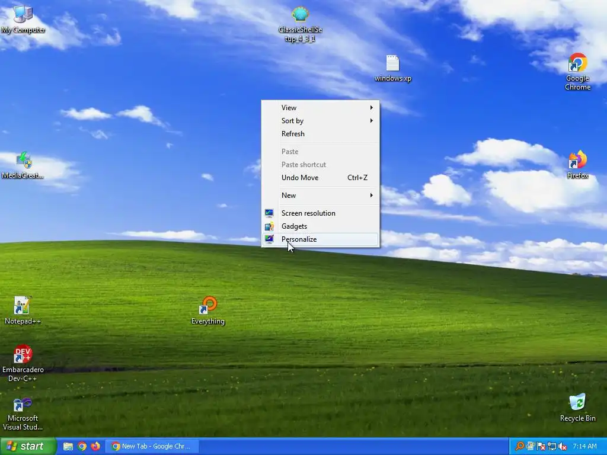
Task: Open the Sort by menu entry
Action: pyautogui.click(x=320, y=121)
